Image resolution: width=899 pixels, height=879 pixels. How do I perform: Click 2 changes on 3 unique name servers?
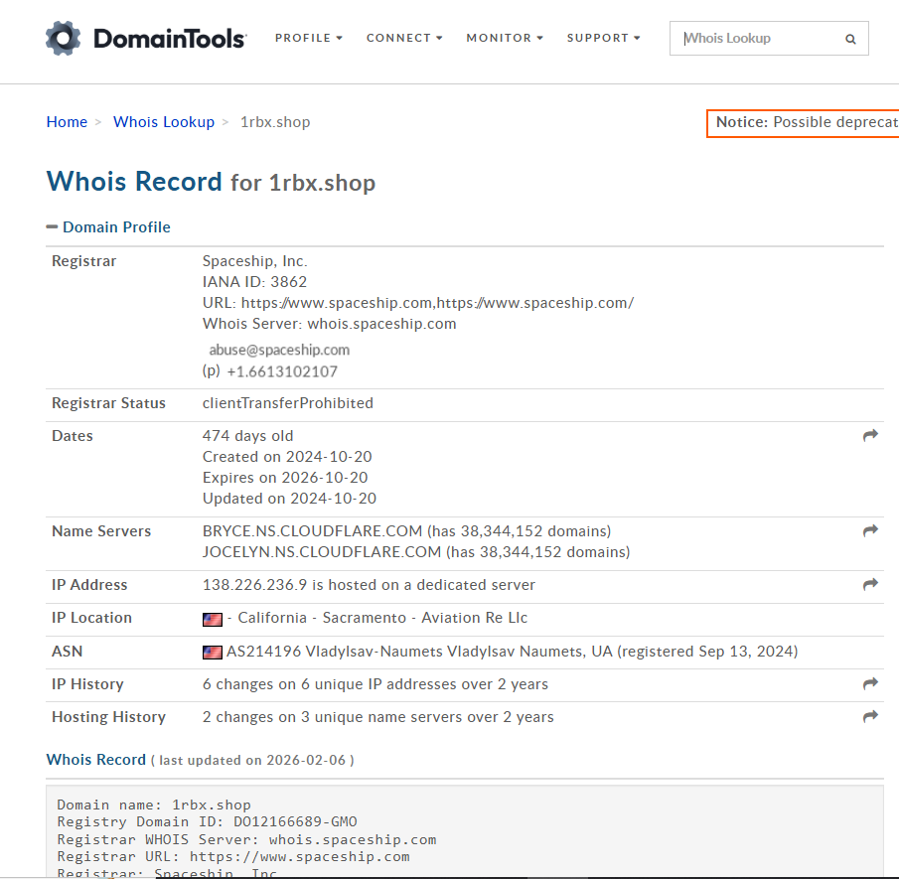(x=377, y=717)
